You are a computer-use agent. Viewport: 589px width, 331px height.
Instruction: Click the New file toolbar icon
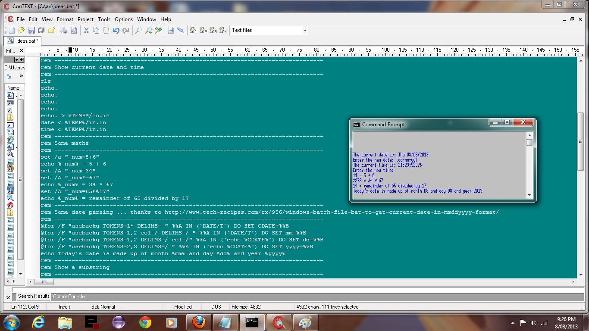click(12, 30)
